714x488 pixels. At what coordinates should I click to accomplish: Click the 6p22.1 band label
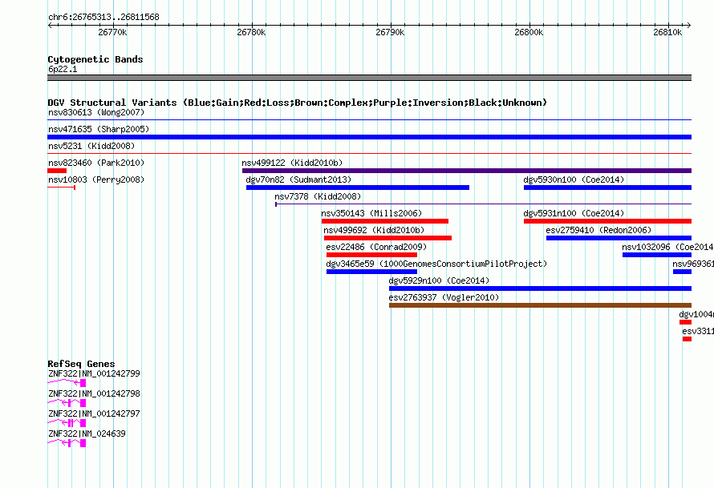[x=63, y=69]
